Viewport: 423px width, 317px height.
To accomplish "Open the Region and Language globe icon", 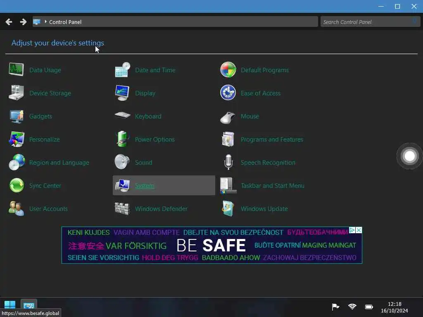I will (x=17, y=162).
